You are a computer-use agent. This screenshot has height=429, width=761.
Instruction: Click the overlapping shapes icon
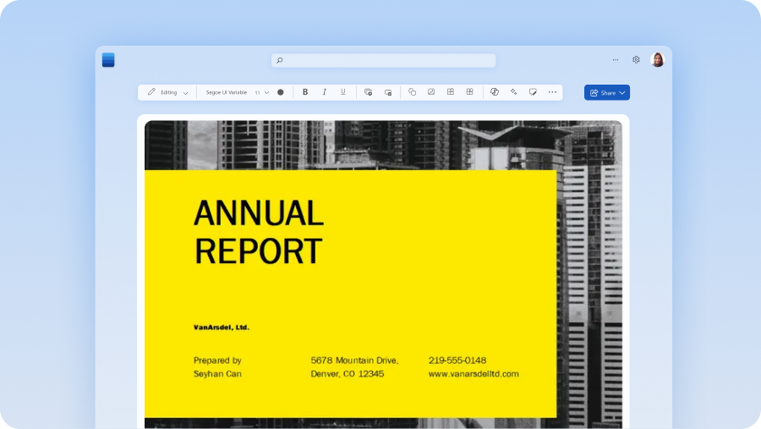412,92
